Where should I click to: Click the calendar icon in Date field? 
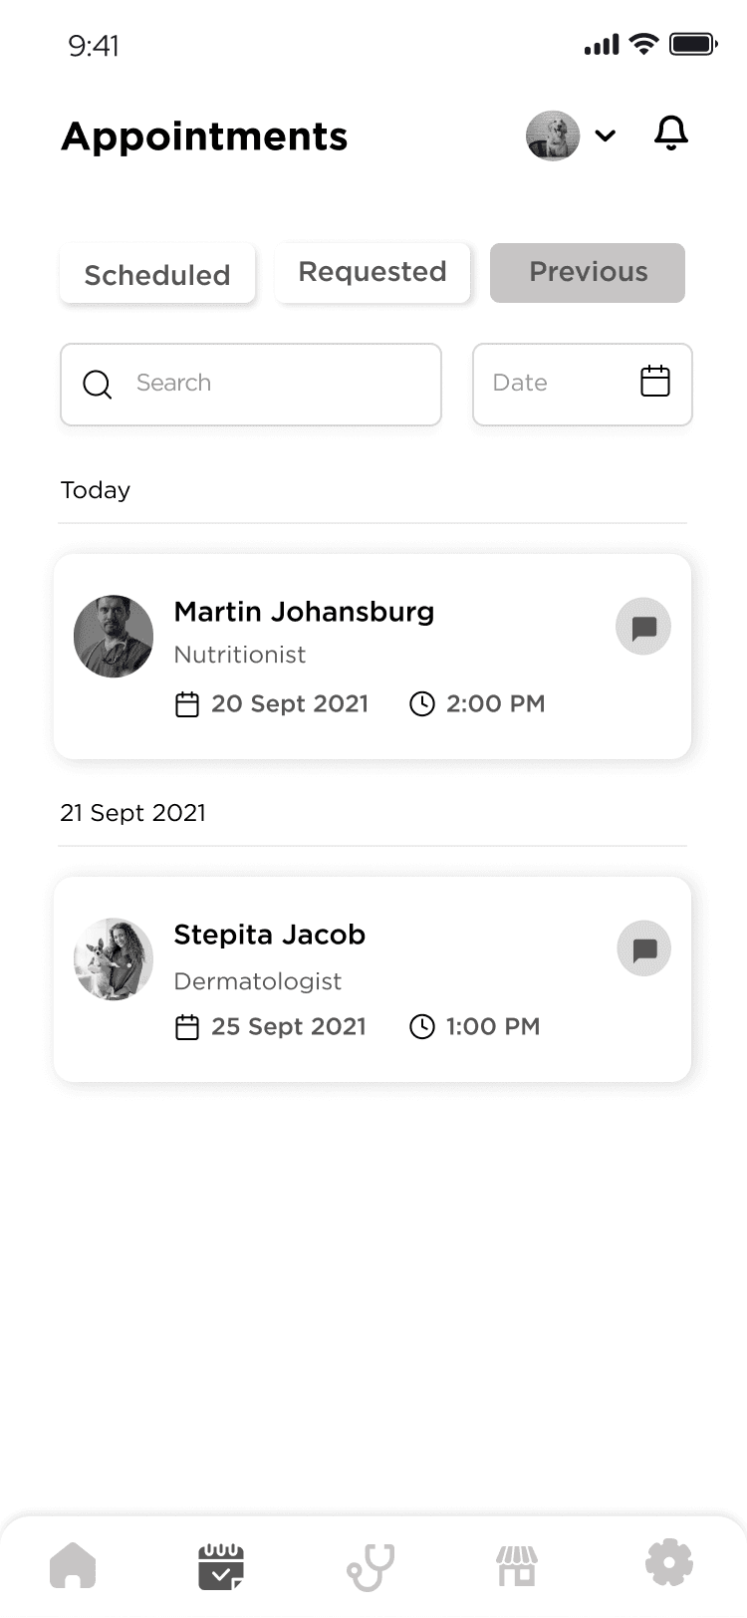[654, 382]
